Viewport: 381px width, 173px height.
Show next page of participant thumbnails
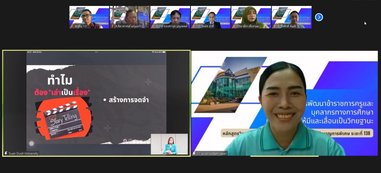pos(319,17)
